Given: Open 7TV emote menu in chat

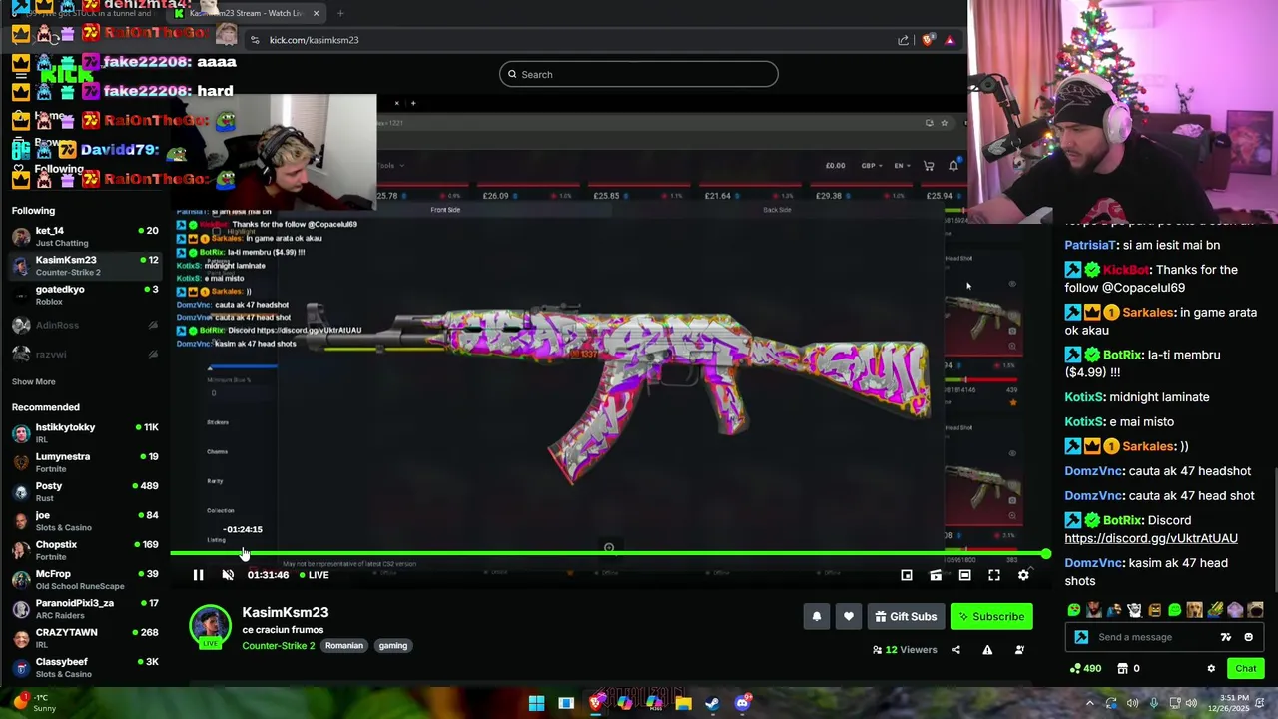Looking at the screenshot, I should point(1226,637).
